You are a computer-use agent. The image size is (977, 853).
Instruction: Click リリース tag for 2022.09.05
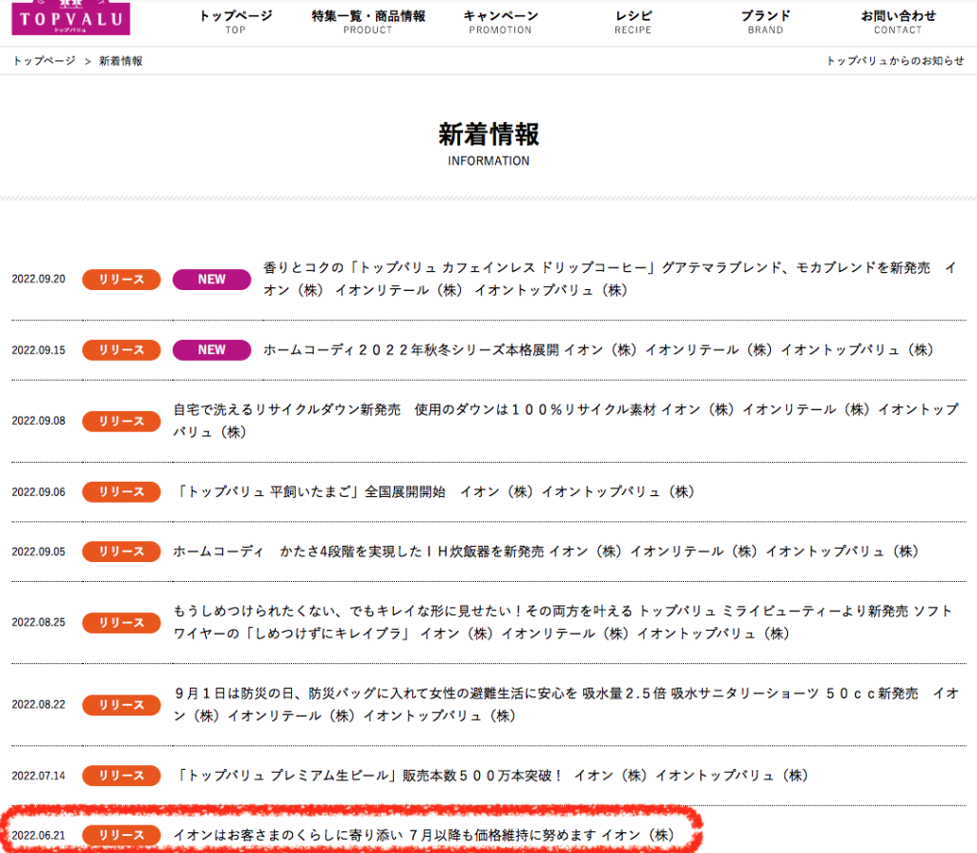pyautogui.click(x=121, y=551)
